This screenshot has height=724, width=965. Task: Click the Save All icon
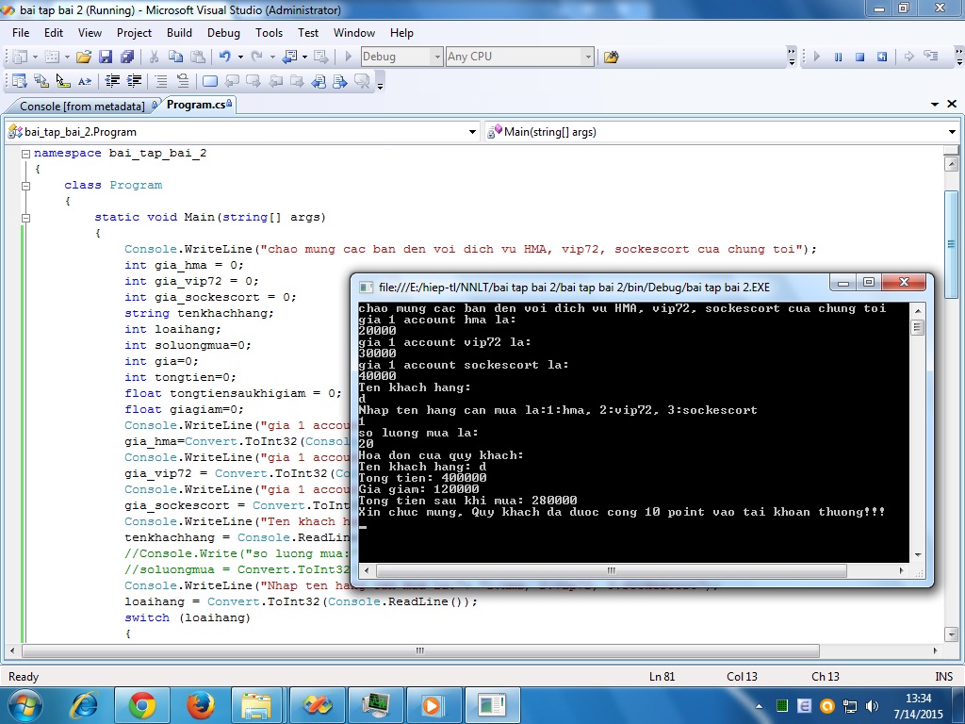[126, 57]
